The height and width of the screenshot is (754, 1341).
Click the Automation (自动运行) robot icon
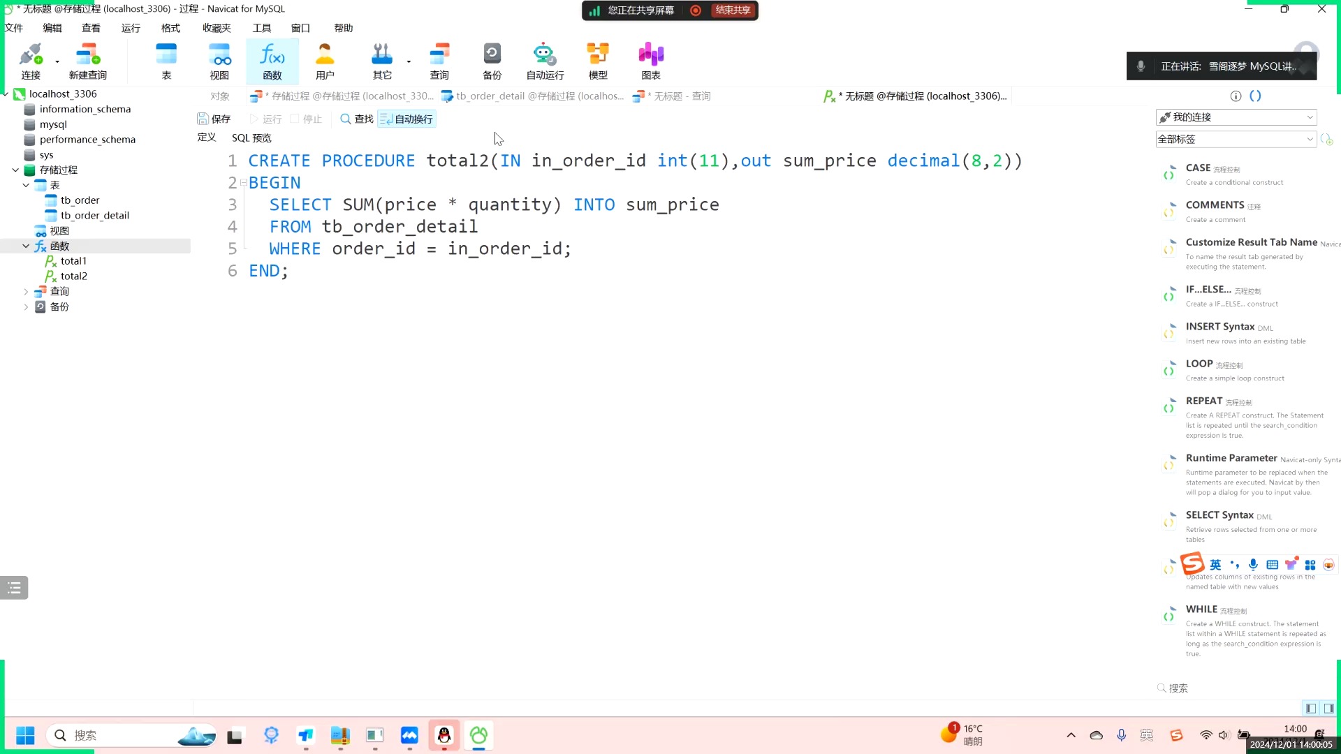point(545,61)
